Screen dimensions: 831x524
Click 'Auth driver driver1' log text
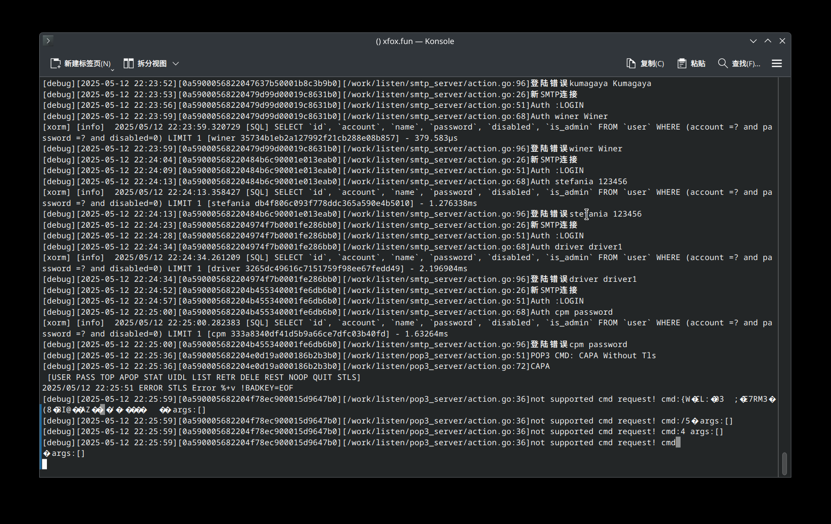tap(577, 247)
